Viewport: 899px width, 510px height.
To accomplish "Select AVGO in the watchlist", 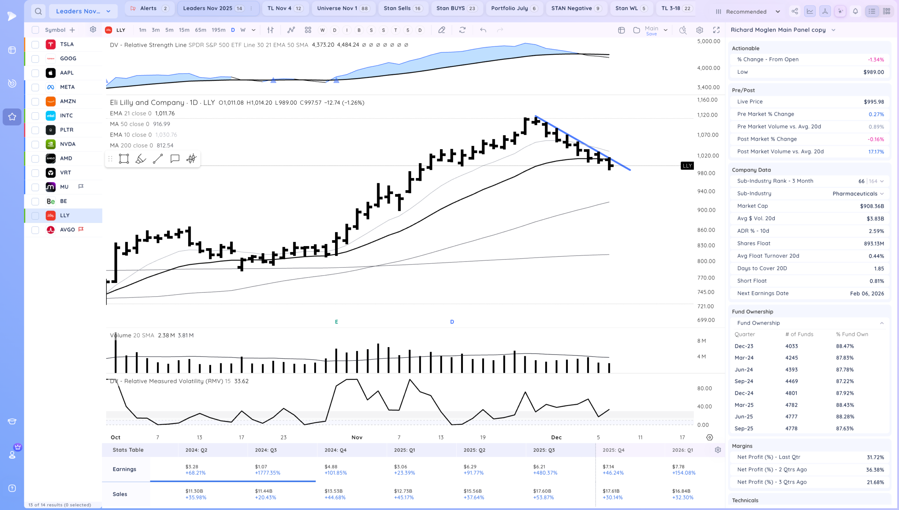I will point(67,230).
